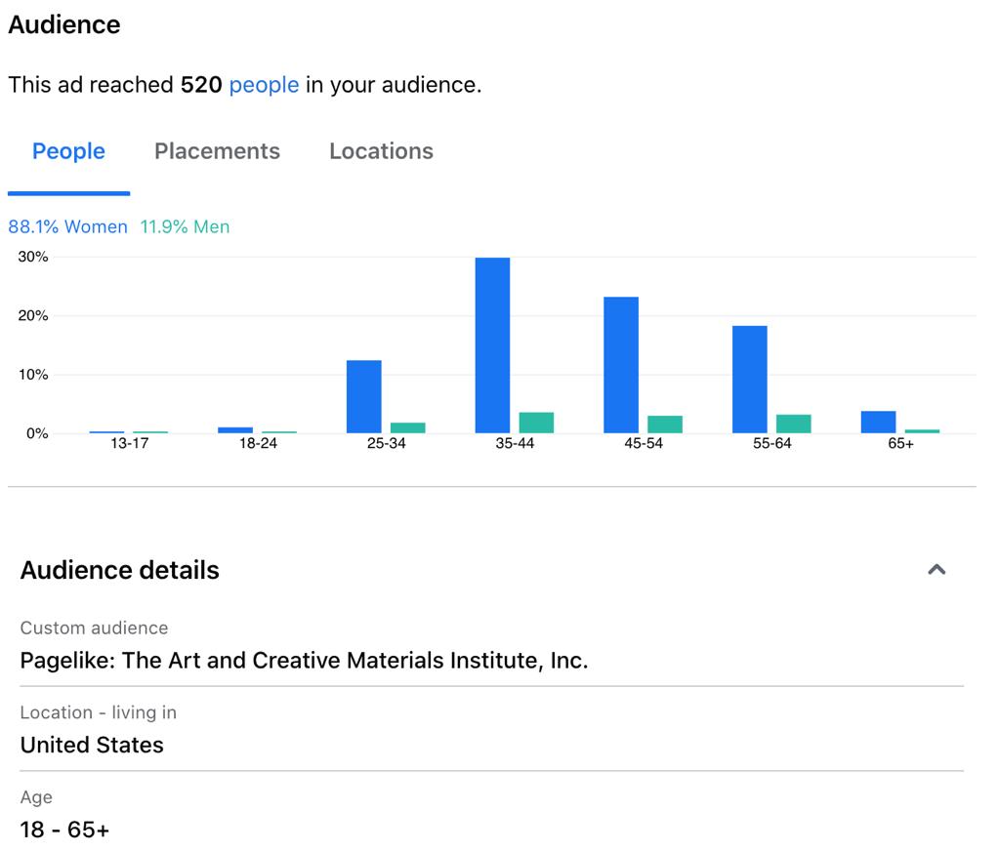Switch to the Placements tab
Screen dimensions: 999x851
click(217, 151)
